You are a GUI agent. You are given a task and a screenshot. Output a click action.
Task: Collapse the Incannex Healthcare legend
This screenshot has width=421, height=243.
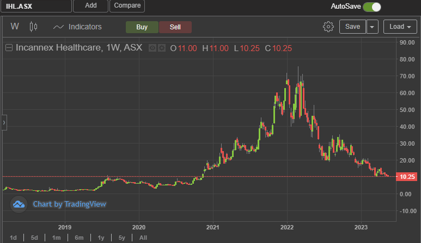coord(9,48)
